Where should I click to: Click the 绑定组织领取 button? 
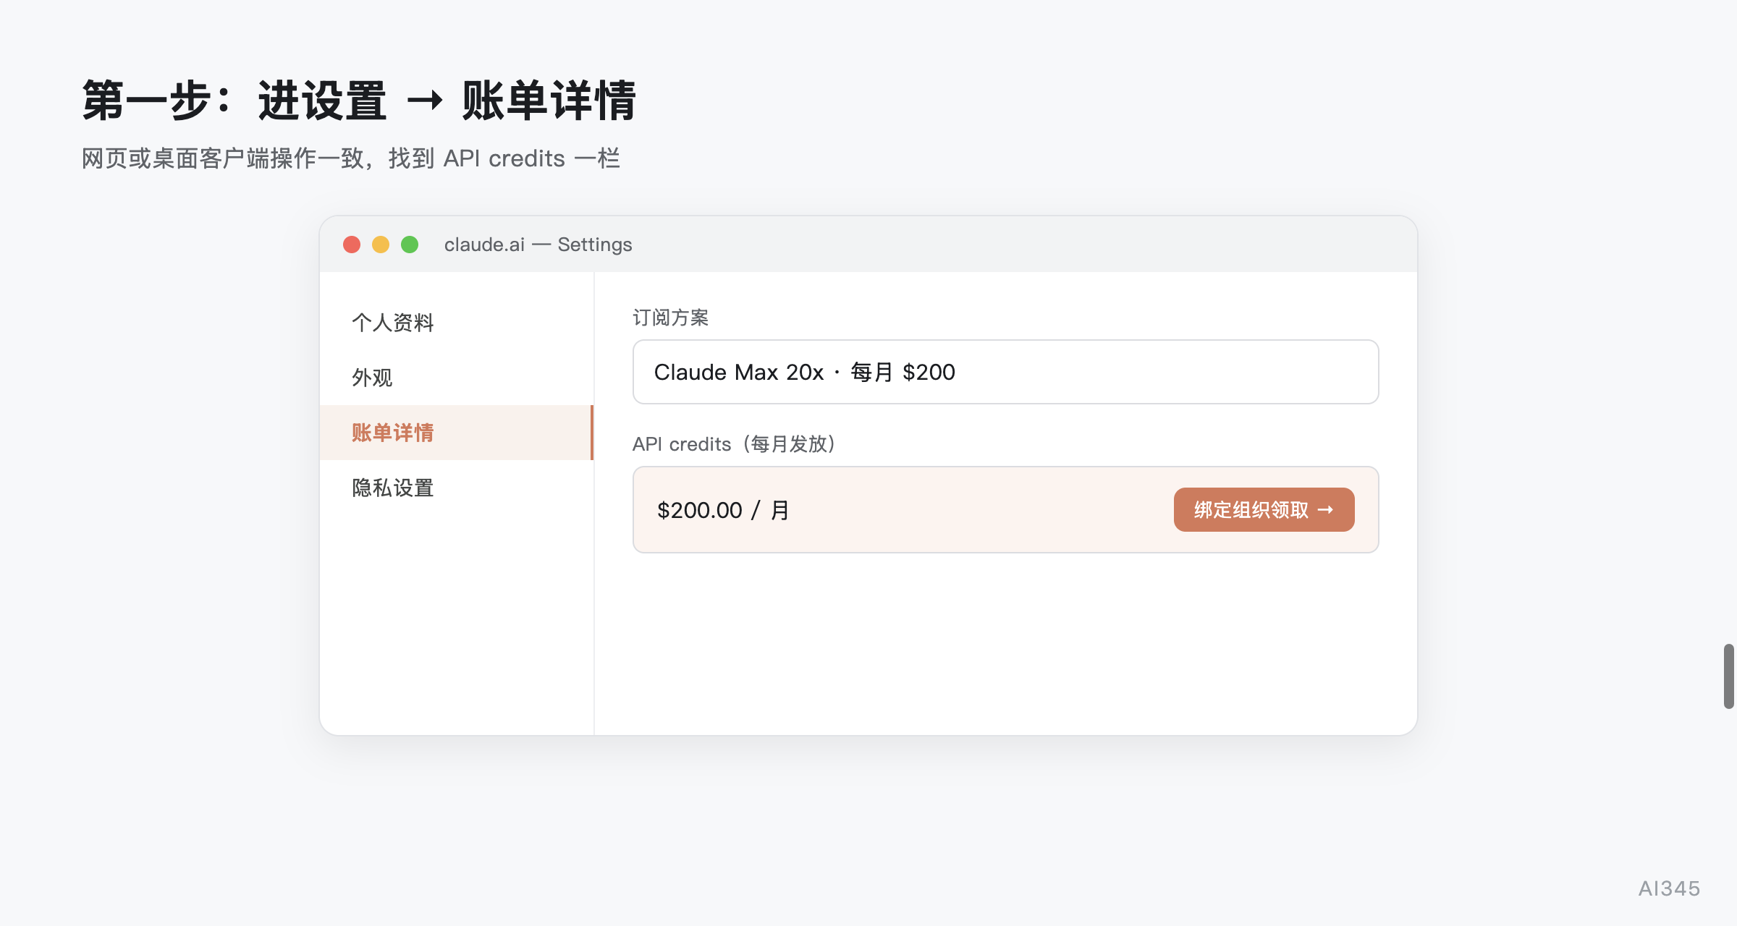tap(1264, 510)
